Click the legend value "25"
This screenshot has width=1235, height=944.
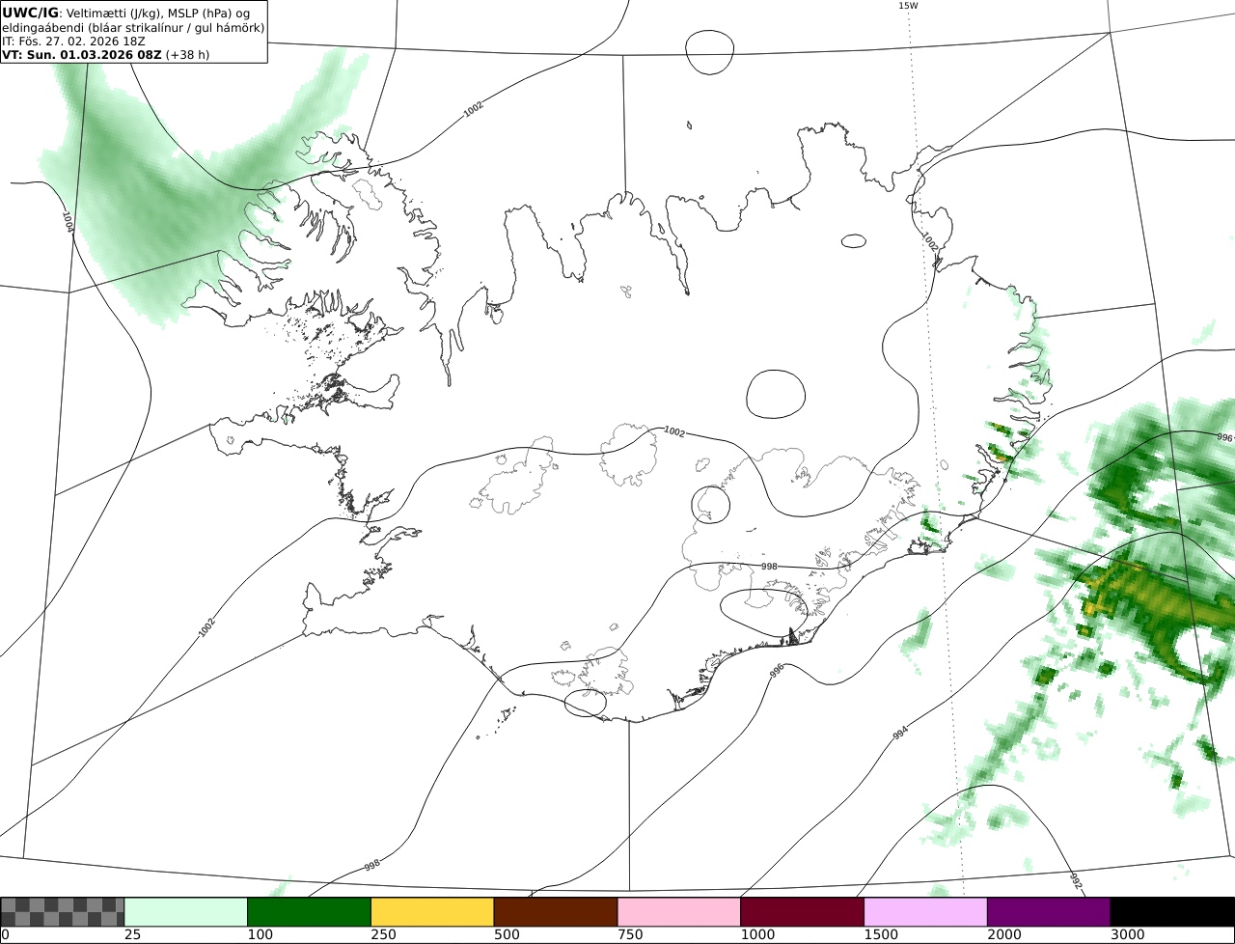point(131,935)
